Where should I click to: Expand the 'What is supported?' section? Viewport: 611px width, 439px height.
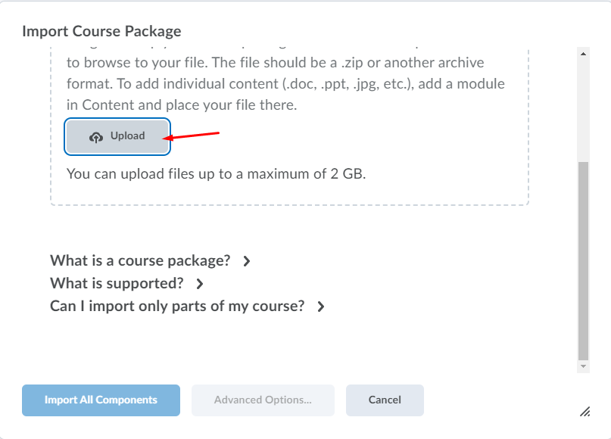point(117,284)
